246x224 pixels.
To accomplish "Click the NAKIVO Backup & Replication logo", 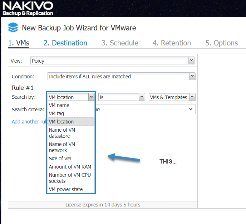I will click(x=28, y=8).
